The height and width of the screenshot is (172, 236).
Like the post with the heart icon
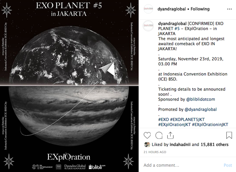[147, 135]
